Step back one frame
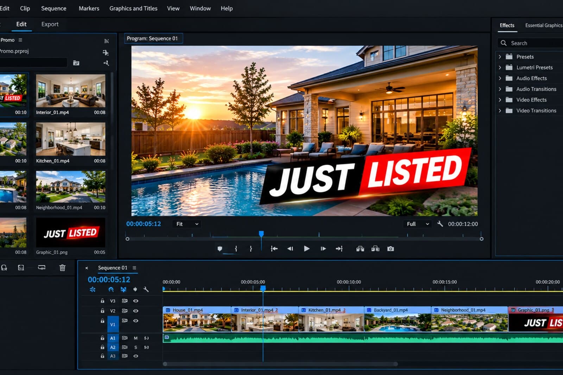563x375 pixels. (290, 249)
